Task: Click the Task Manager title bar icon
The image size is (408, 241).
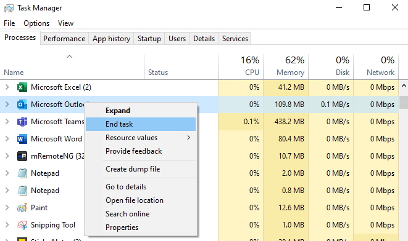Action: (x=9, y=8)
